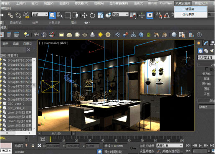Click the scene explorer search field
Viewport: 215px width, 154px height.
pos(13,50)
